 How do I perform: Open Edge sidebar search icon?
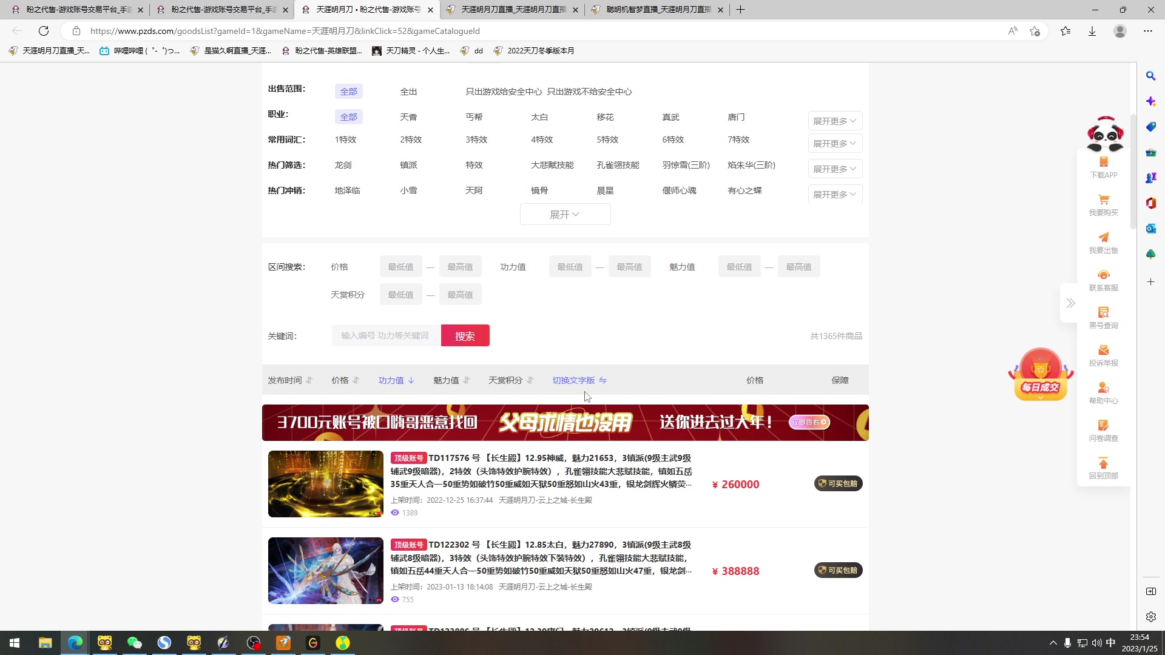1150,76
